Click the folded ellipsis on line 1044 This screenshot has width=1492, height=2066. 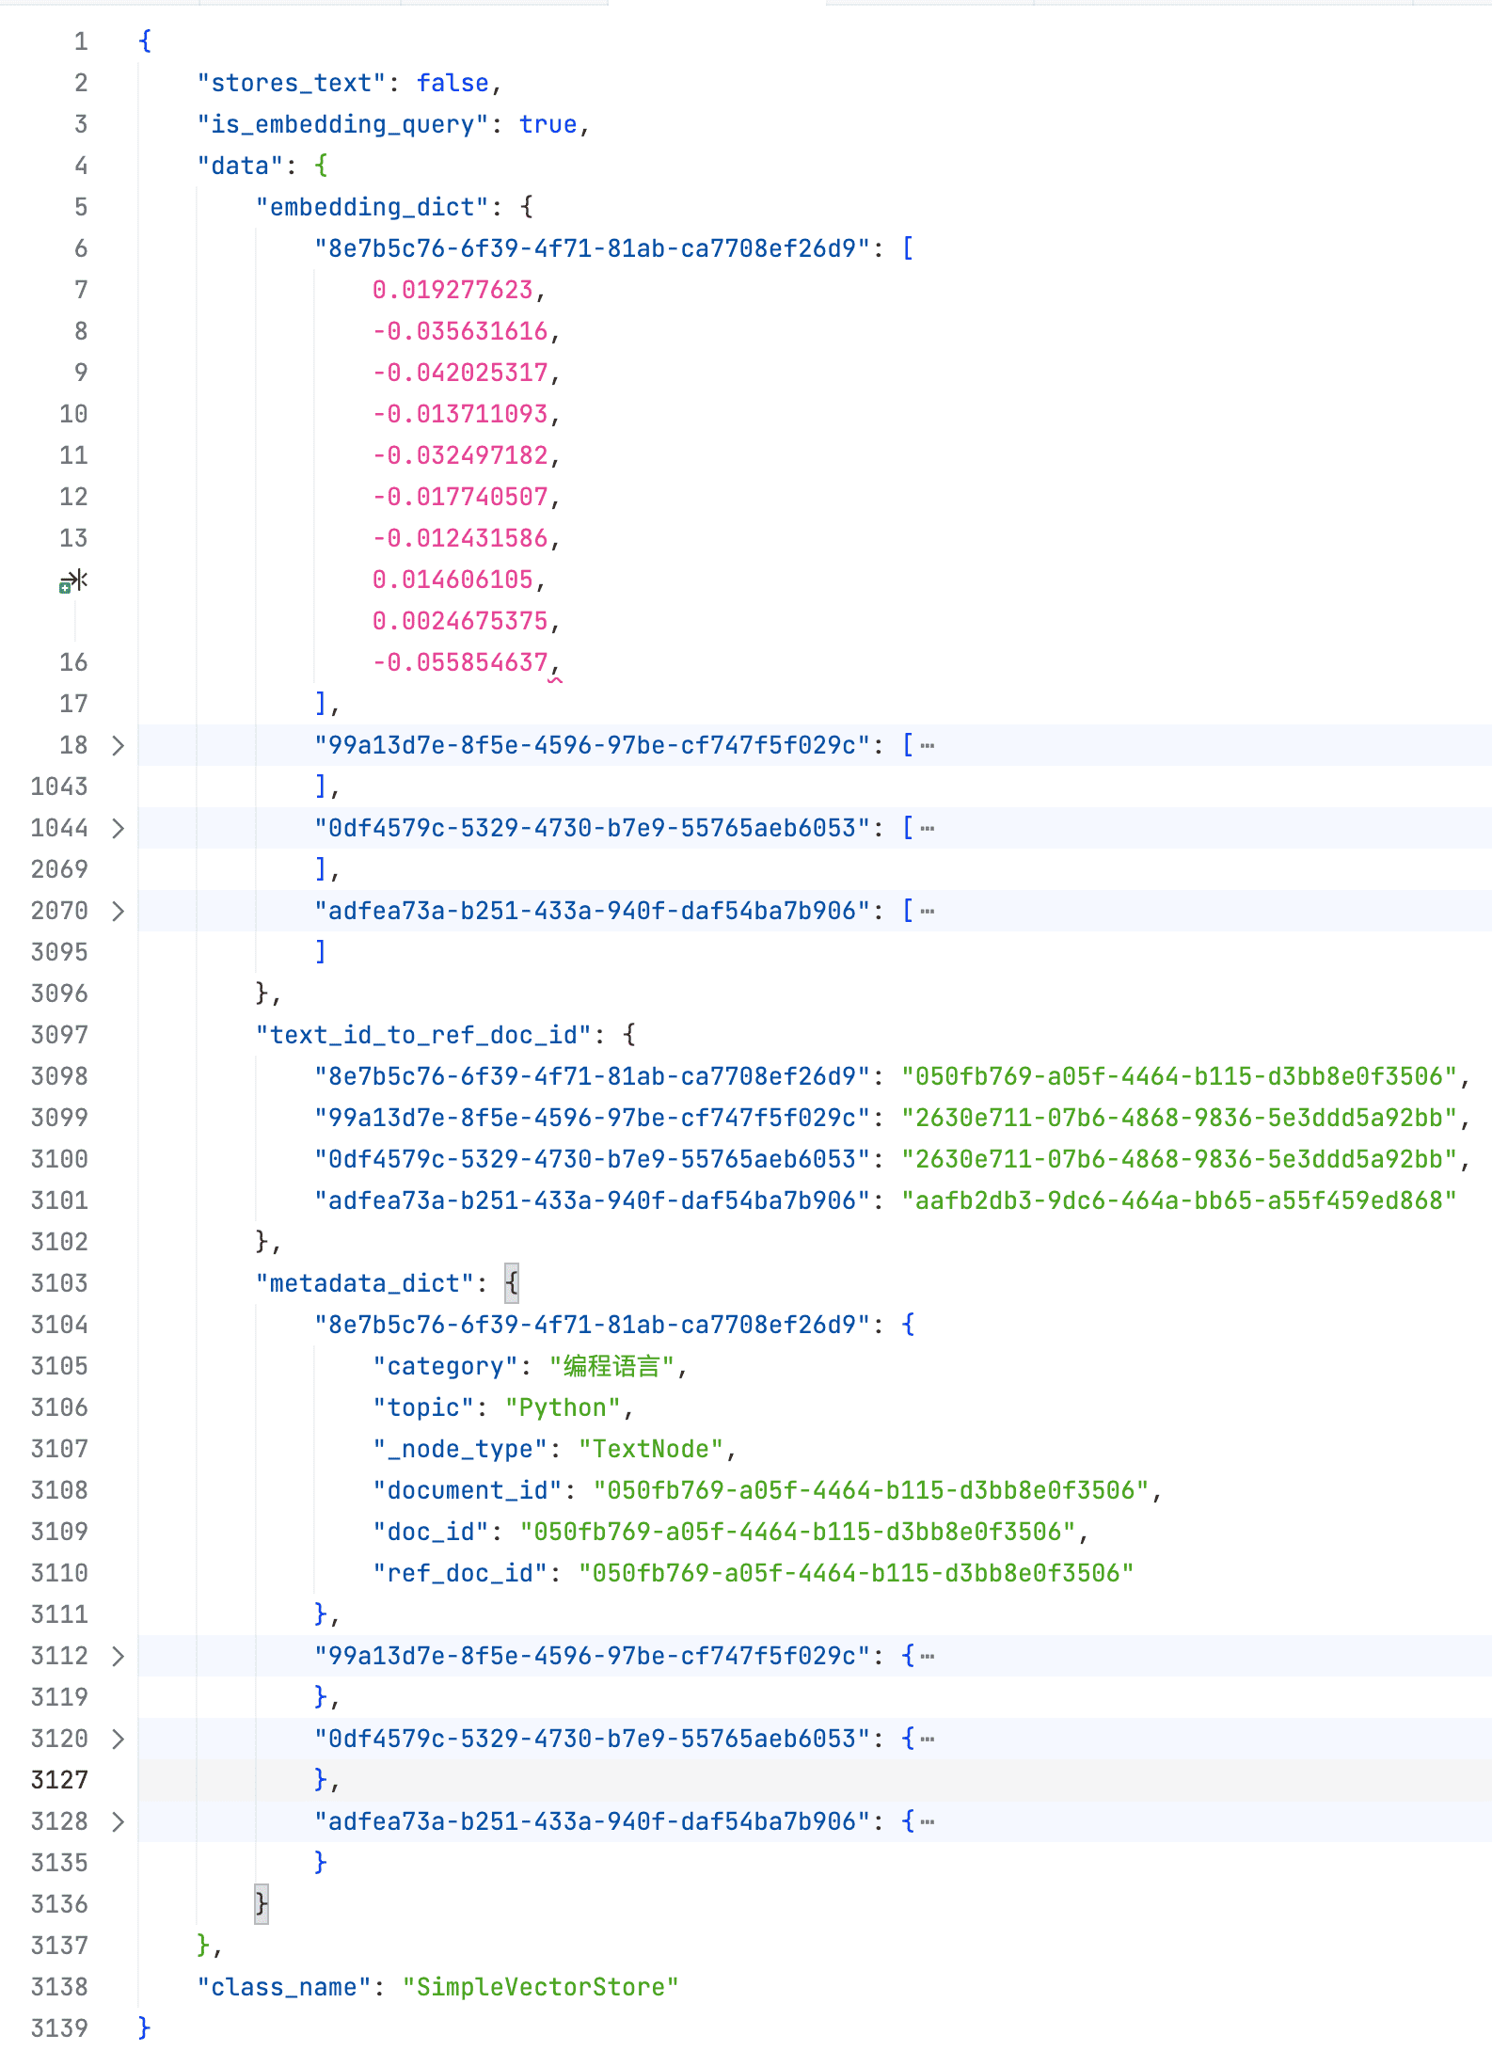(x=928, y=829)
